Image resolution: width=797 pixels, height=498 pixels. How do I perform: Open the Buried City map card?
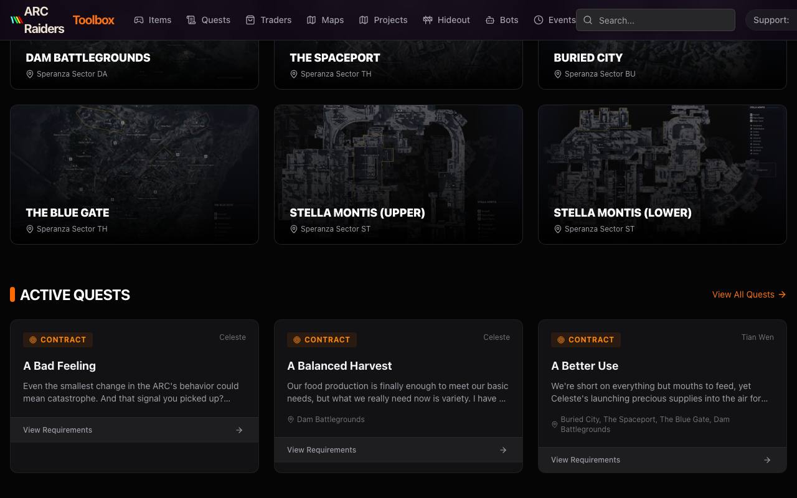coord(663,65)
